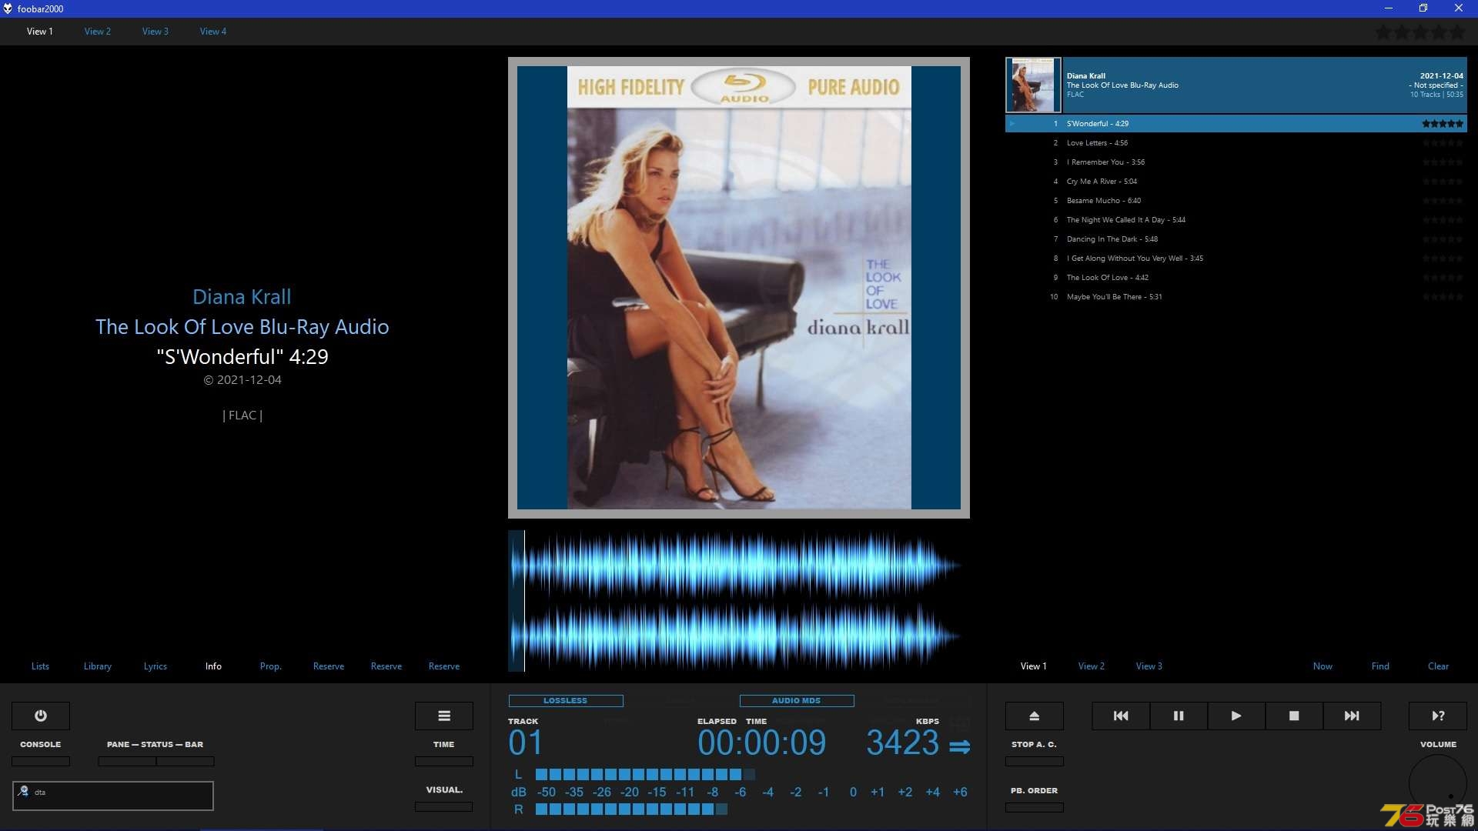Image resolution: width=1478 pixels, height=831 pixels.
Task: Pause the current playback
Action: point(1179,716)
